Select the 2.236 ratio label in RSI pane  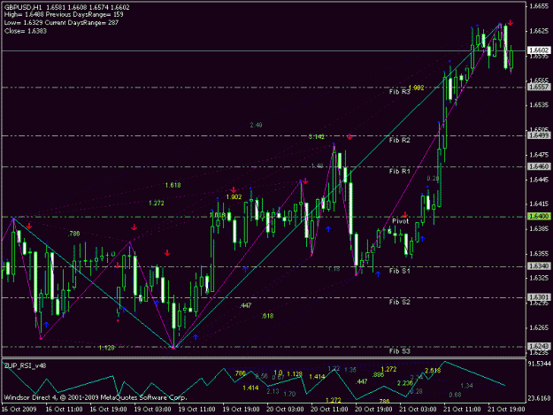pyautogui.click(x=405, y=383)
